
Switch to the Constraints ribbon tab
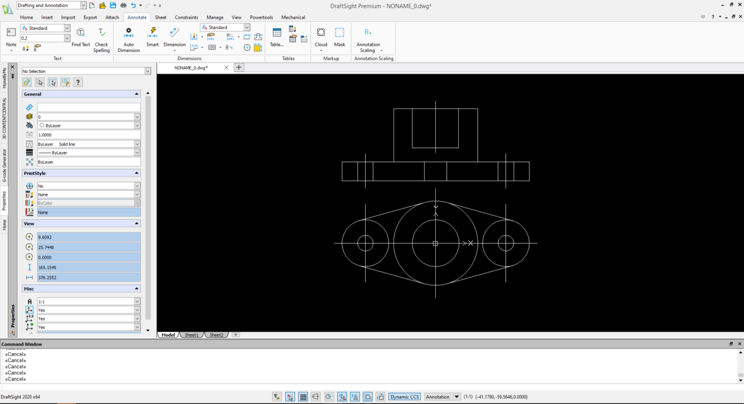[186, 17]
